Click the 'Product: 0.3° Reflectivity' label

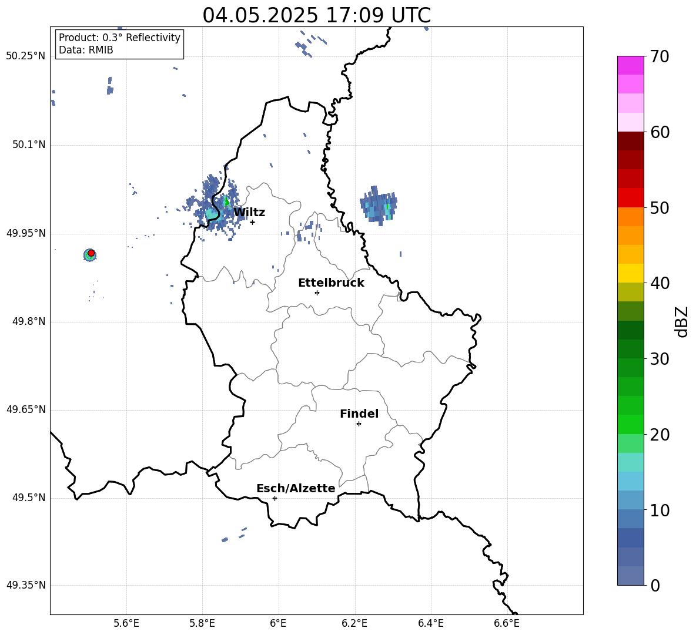tap(119, 38)
